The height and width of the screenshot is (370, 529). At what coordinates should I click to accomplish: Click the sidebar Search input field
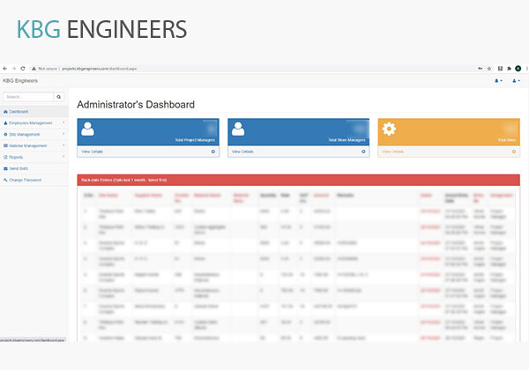[x=28, y=97]
